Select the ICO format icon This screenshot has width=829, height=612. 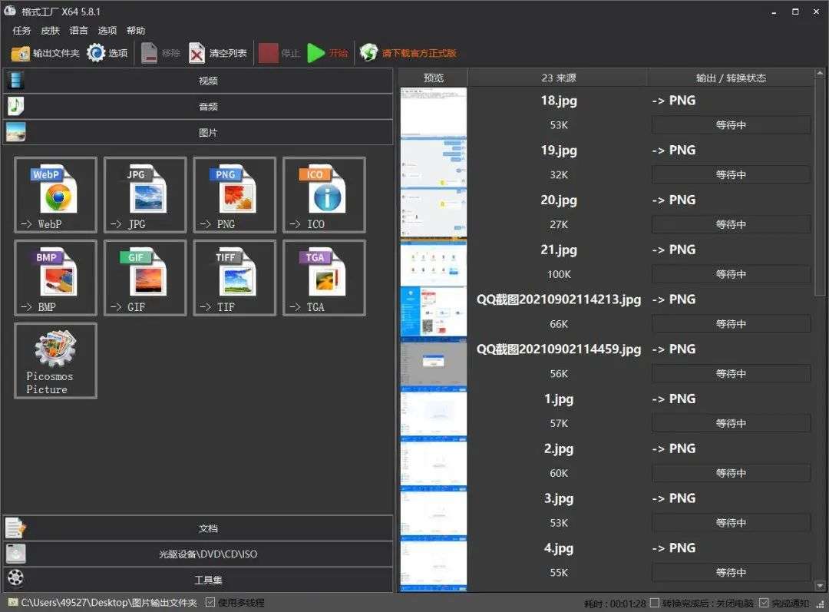tap(324, 195)
